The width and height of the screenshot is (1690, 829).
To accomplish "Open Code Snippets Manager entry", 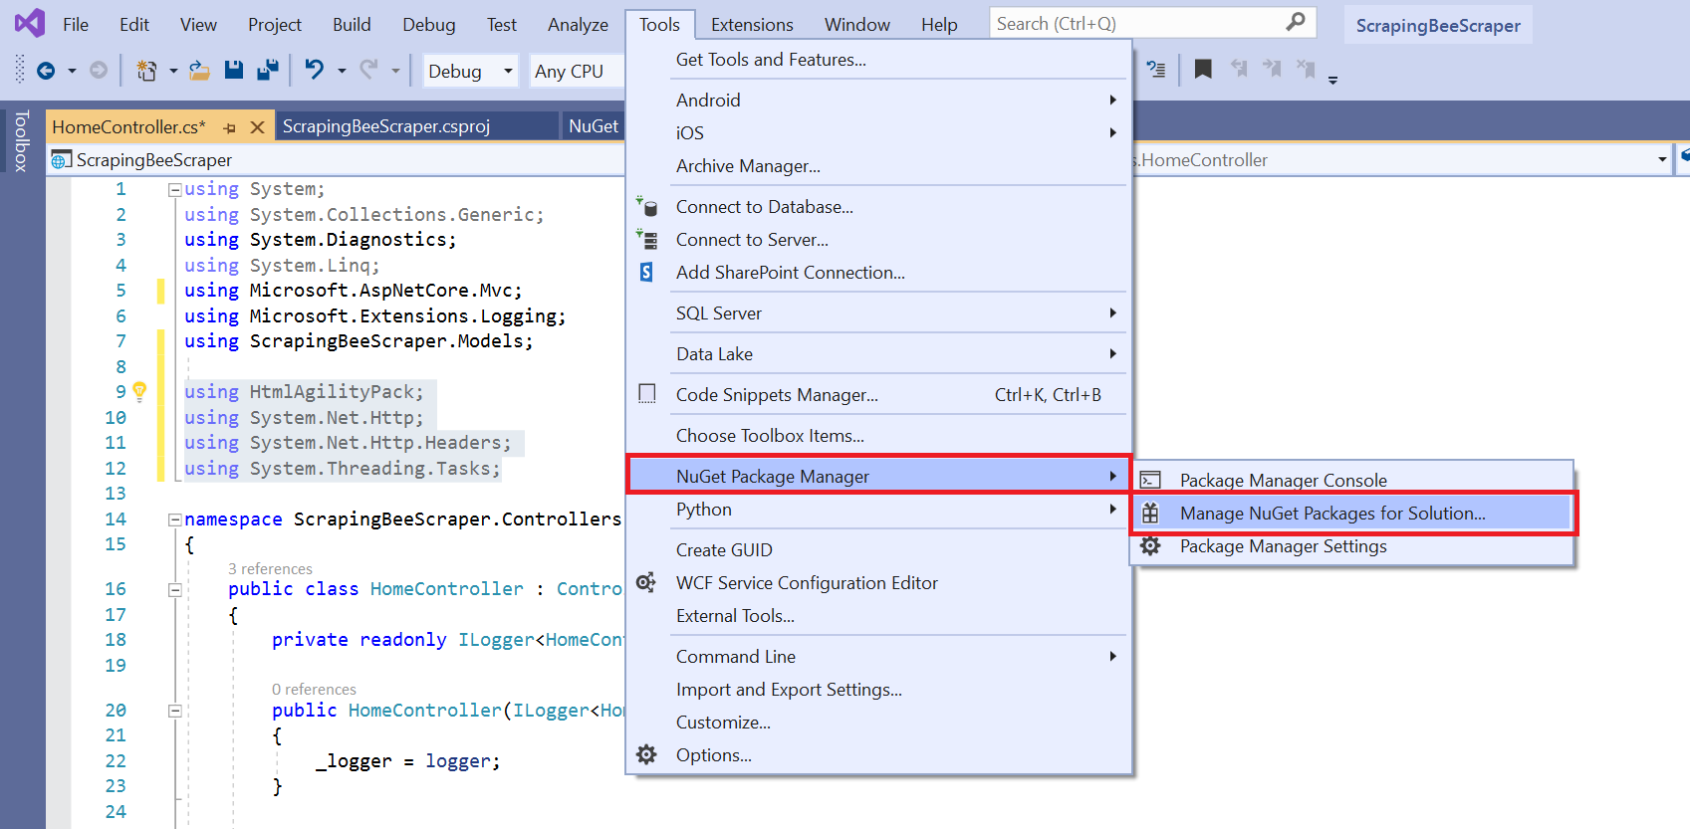I will pos(879,395).
